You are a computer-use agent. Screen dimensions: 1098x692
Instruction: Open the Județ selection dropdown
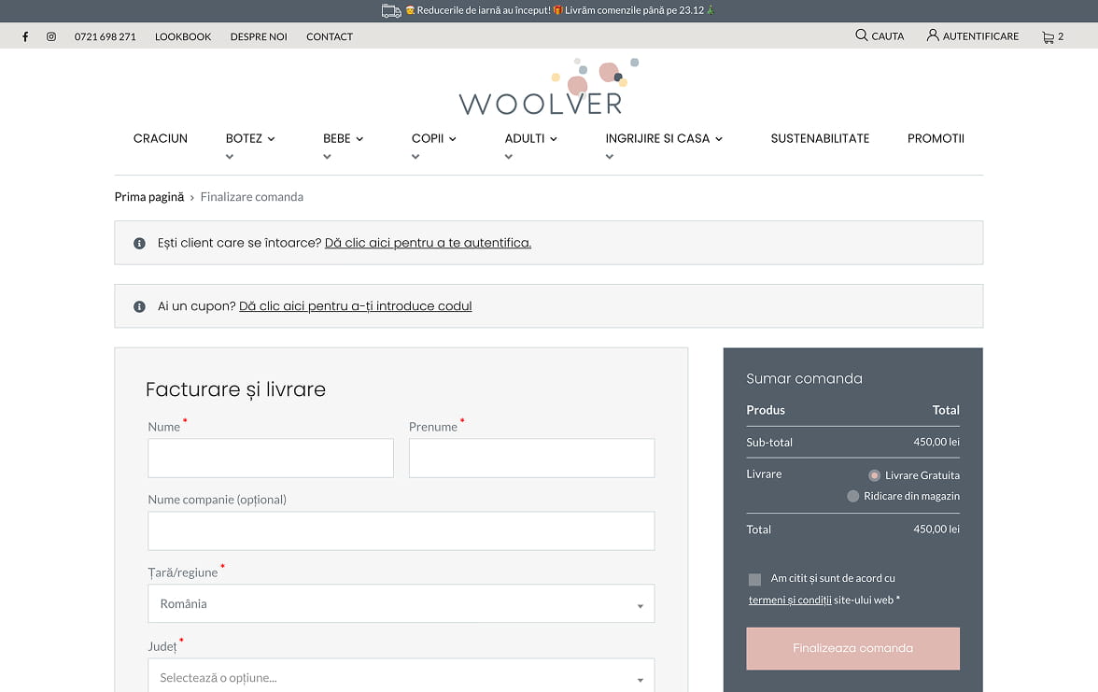tap(401, 677)
